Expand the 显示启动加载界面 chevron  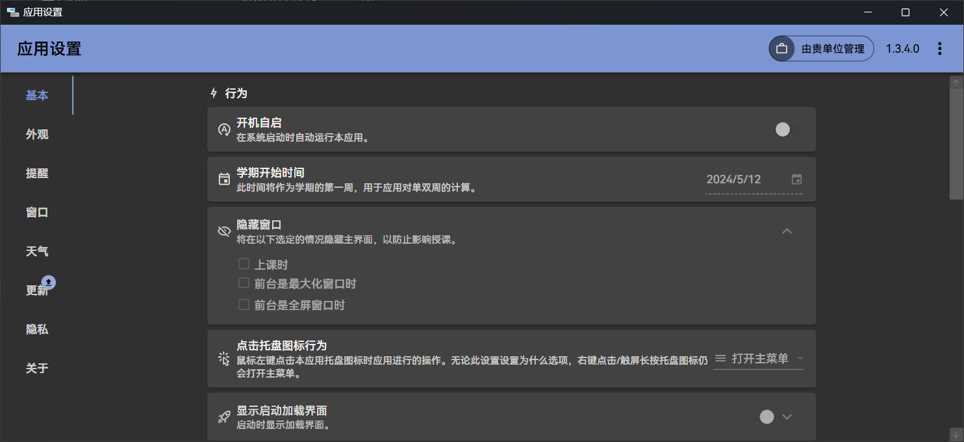[x=787, y=417]
